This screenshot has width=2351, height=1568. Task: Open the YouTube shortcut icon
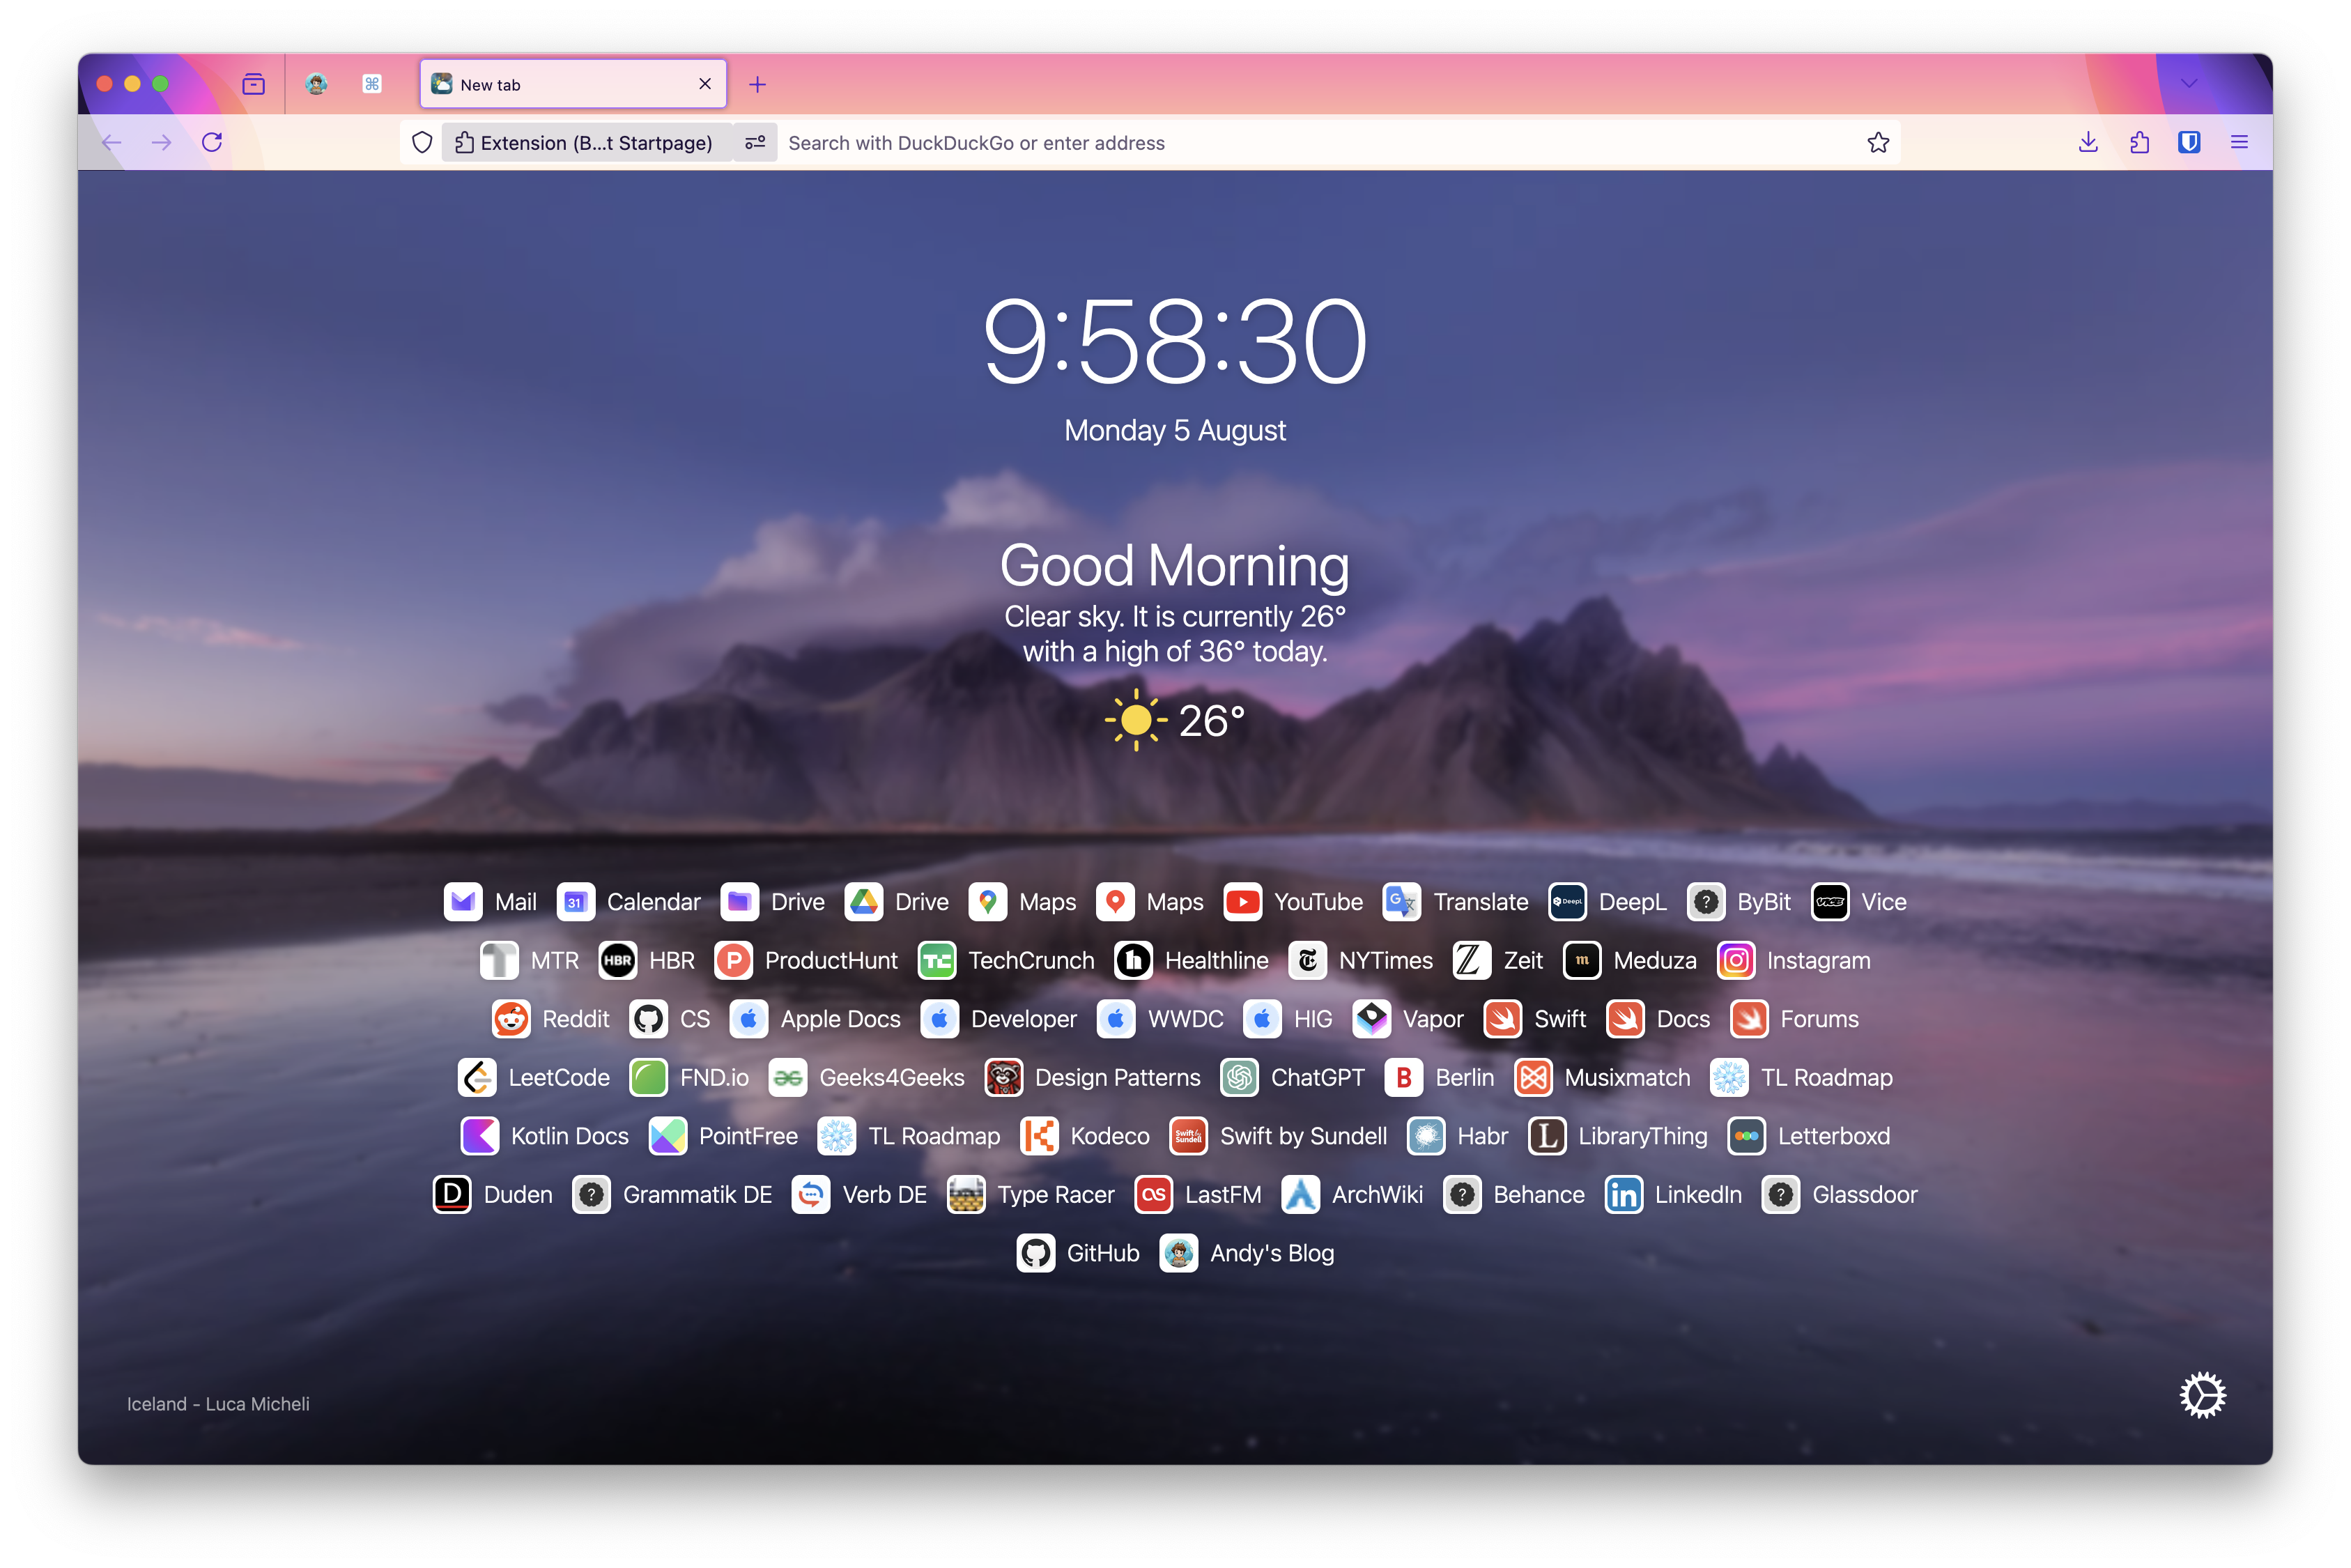(x=1242, y=902)
